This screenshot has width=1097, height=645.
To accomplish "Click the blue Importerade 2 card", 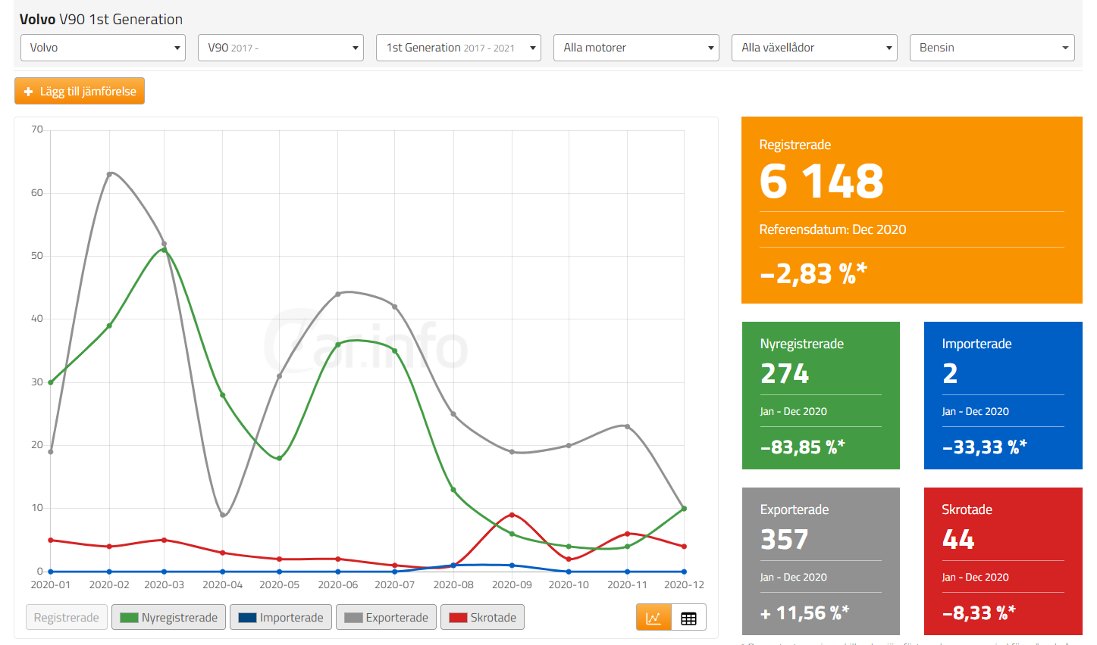I will point(1003,395).
